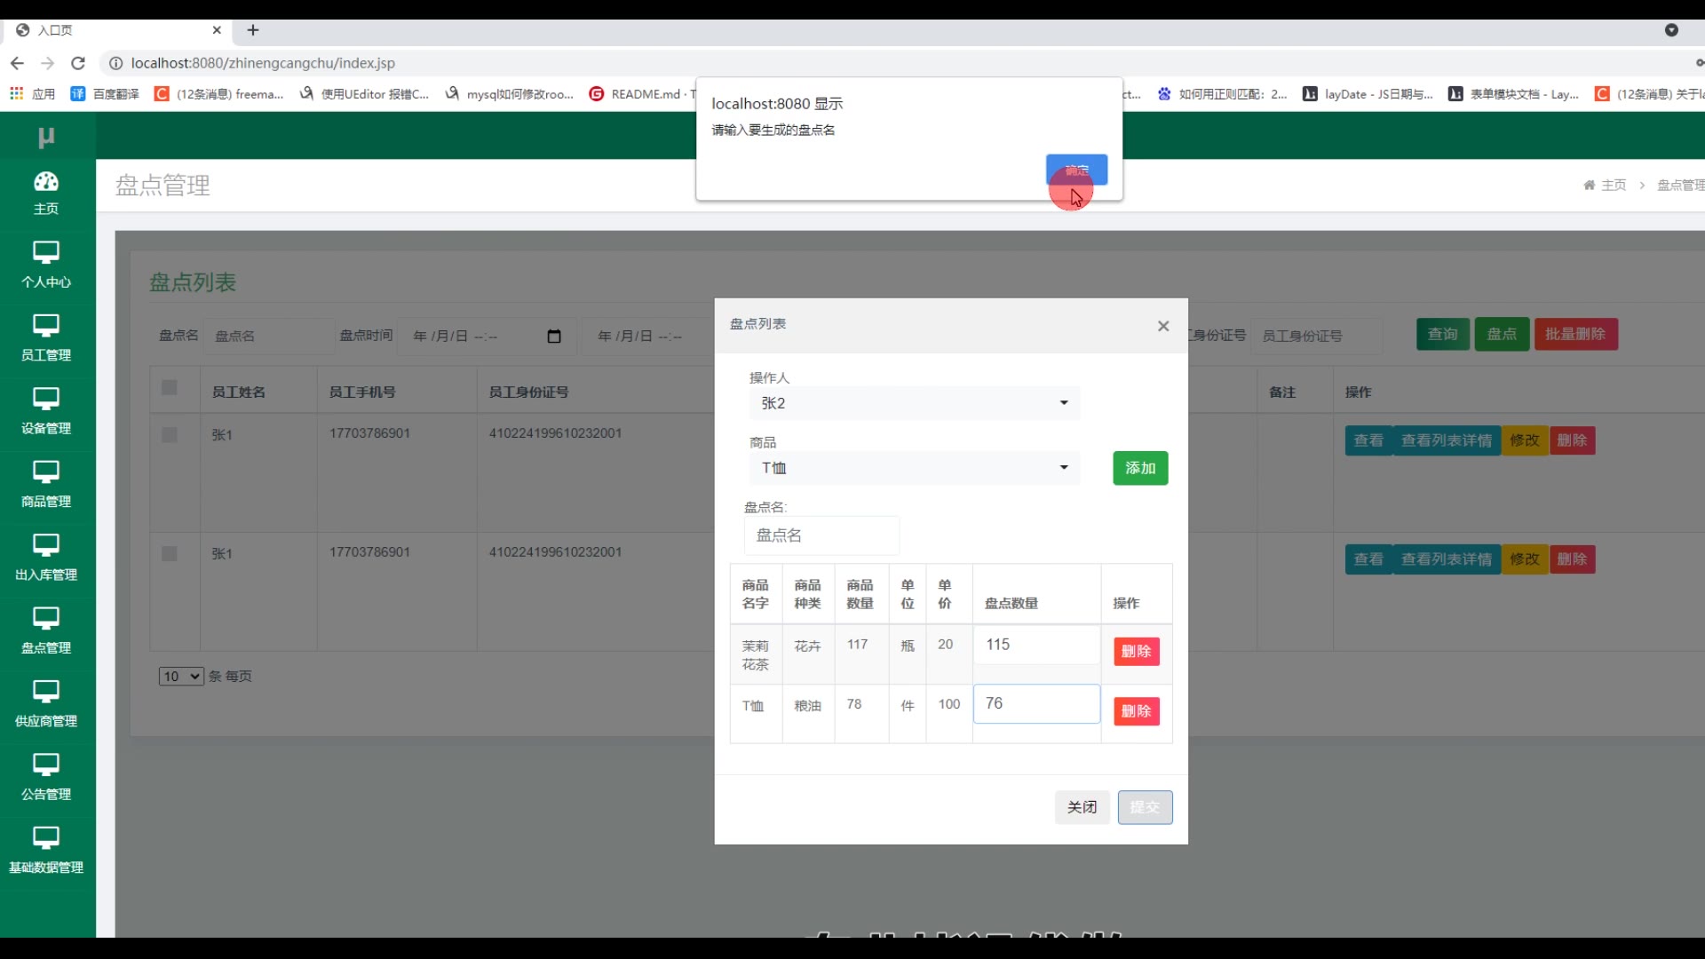The height and width of the screenshot is (959, 1705).
Task: Open 个人中心 sidebar icon
Action: coord(46,253)
